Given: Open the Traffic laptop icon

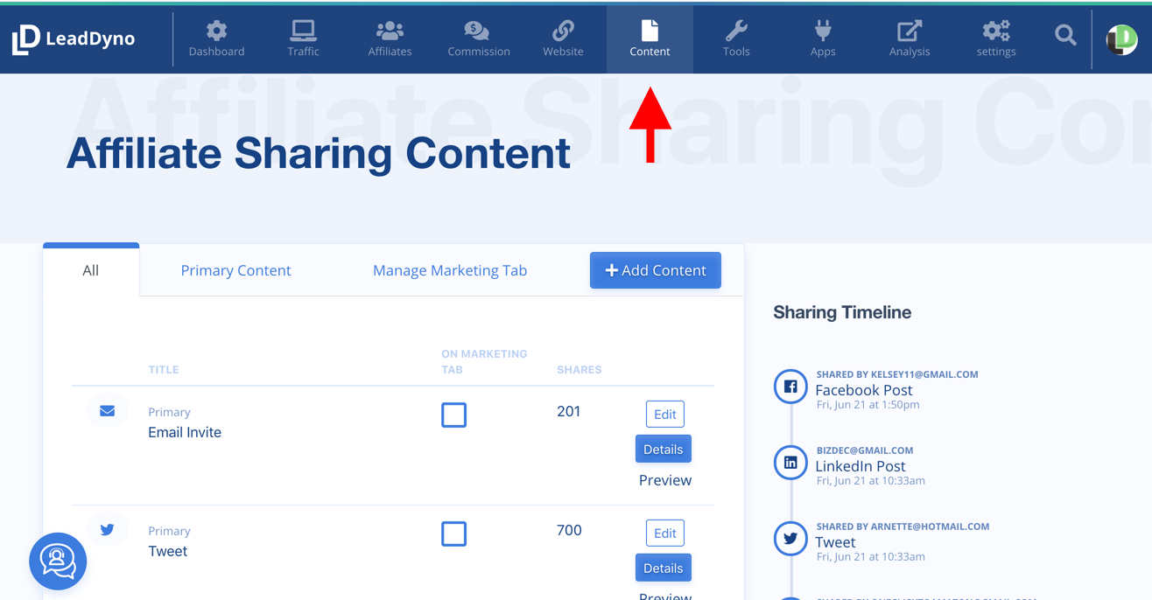Looking at the screenshot, I should point(303,31).
